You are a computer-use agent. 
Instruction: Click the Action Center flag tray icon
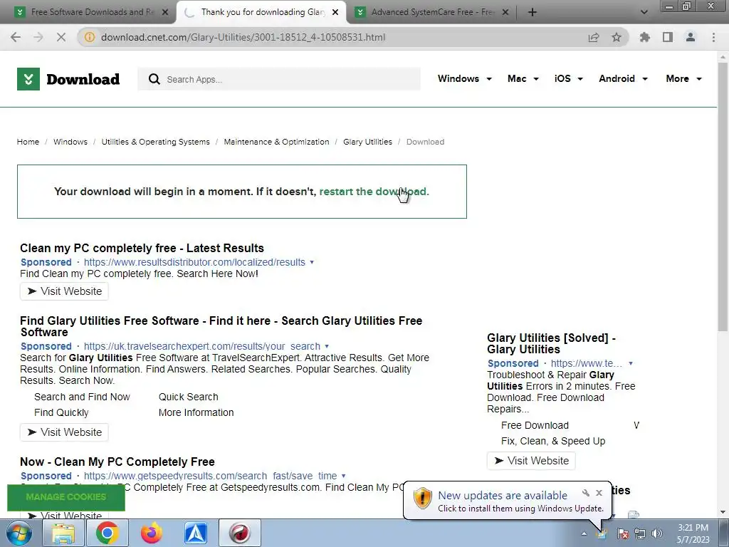(623, 533)
